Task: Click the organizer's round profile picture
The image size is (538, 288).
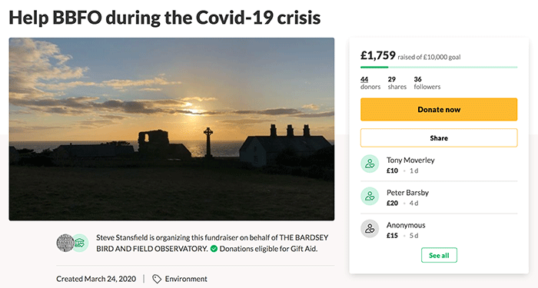Action: 65,243
